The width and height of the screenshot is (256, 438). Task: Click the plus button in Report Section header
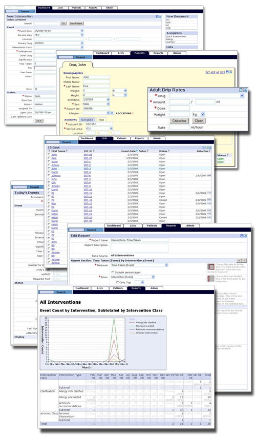tap(239, 260)
